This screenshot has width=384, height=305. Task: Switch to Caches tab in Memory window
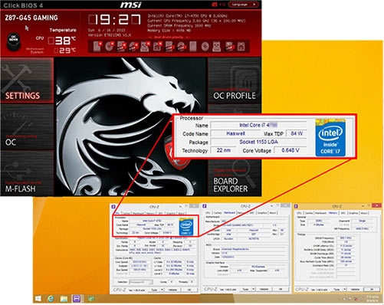point(309,213)
